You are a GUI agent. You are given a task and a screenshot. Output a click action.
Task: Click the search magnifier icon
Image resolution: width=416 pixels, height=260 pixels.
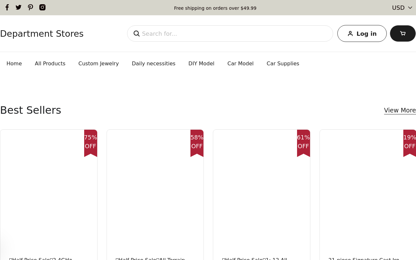(136, 33)
